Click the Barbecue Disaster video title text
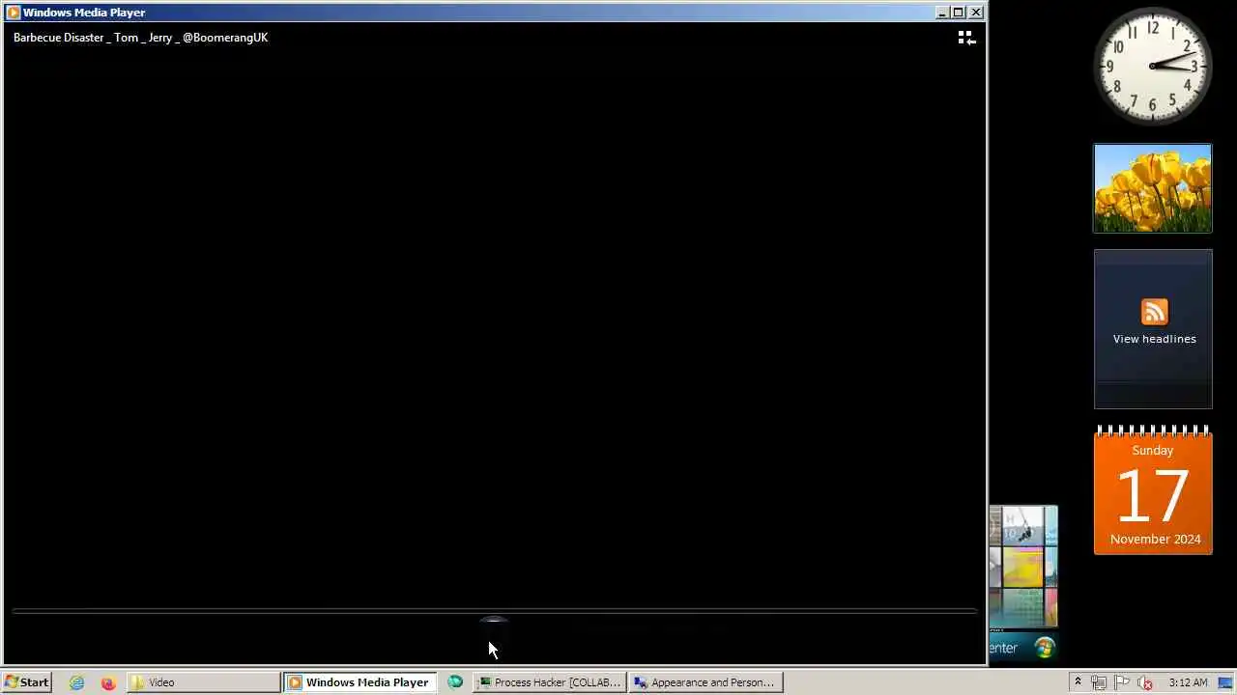 coord(140,38)
